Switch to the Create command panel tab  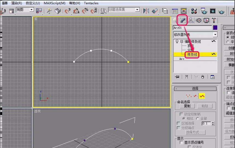click(175, 20)
